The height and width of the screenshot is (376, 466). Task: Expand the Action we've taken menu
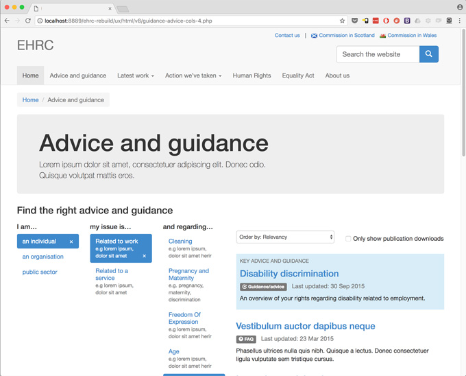[x=193, y=75]
